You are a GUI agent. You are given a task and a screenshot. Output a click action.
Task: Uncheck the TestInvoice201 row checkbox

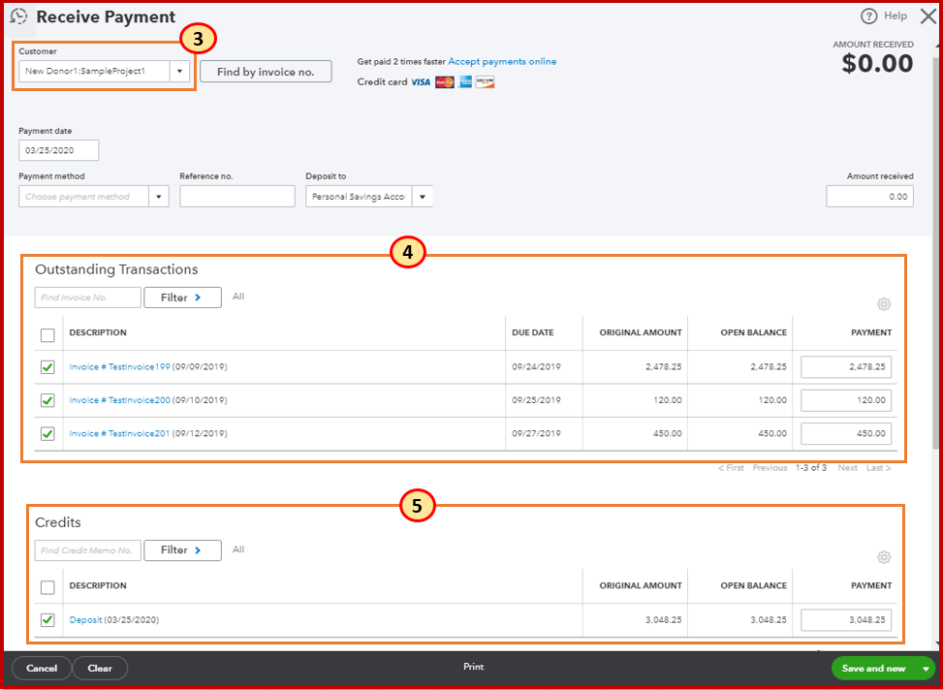[x=47, y=433]
